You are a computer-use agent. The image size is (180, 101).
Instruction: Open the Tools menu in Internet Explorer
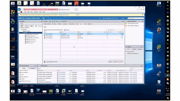(x=40, y=12)
